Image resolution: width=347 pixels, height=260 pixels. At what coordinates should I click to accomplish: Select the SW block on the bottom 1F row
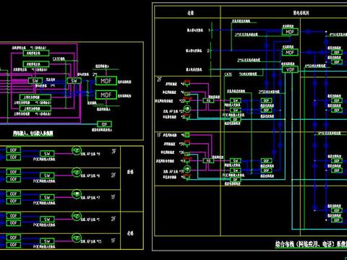47,241
